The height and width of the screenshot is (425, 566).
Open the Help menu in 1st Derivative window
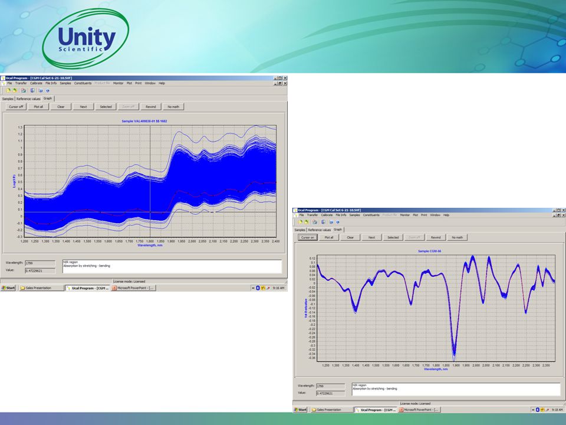click(446, 215)
